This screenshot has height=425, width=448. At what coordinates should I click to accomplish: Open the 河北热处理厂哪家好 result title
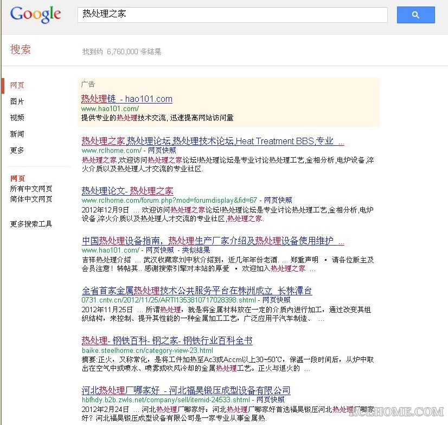186,390
